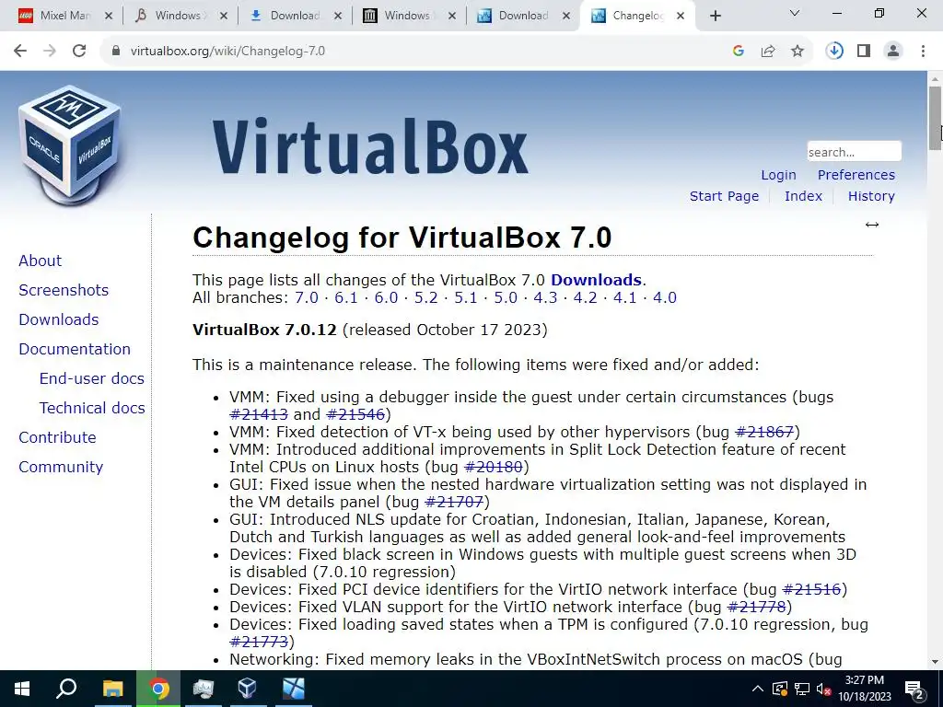Open the notification center icon
This screenshot has width=943, height=707.
tap(914, 690)
